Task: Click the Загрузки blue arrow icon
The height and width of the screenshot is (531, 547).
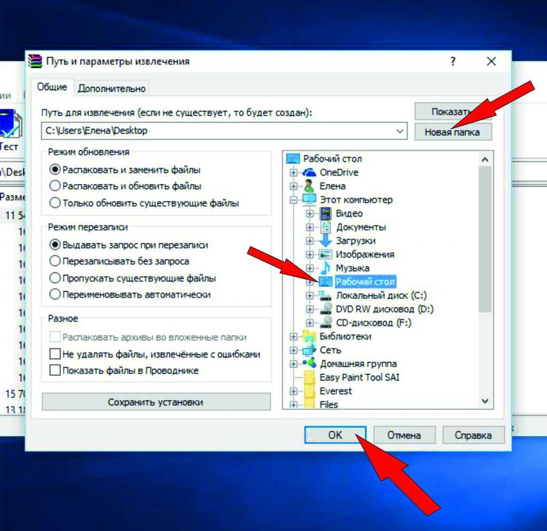Action: 325,241
